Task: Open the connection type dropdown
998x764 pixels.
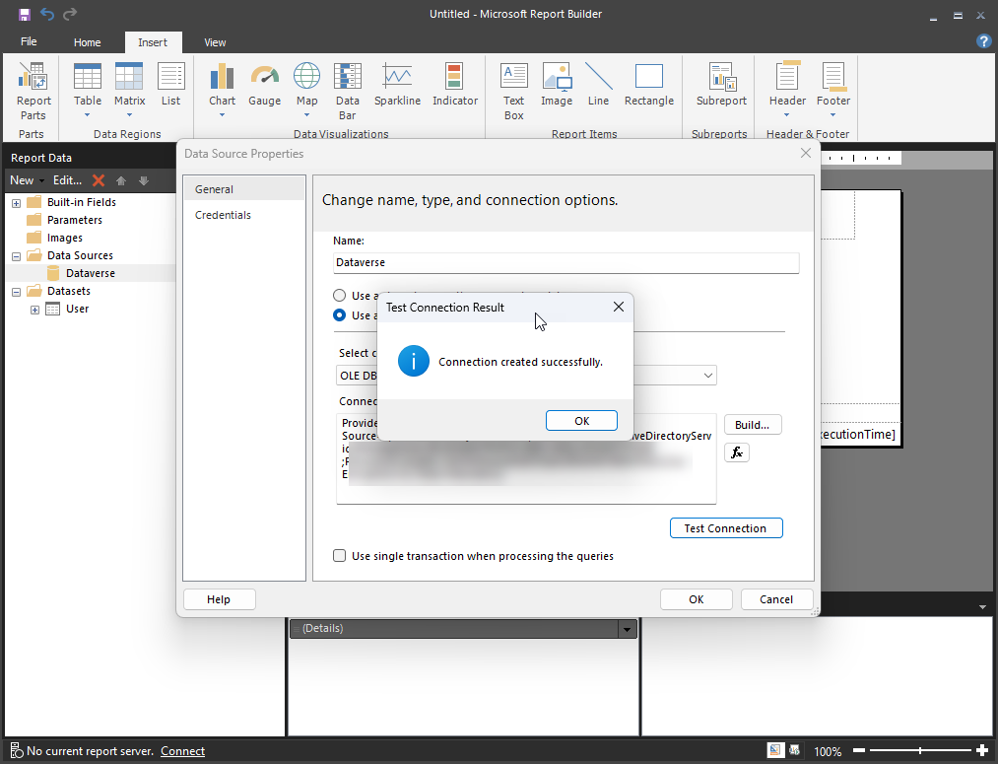Action: pyautogui.click(x=707, y=376)
